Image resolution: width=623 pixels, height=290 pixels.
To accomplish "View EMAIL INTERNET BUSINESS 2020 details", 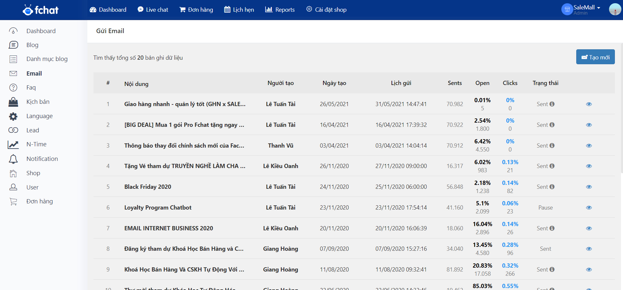I will 589,228.
